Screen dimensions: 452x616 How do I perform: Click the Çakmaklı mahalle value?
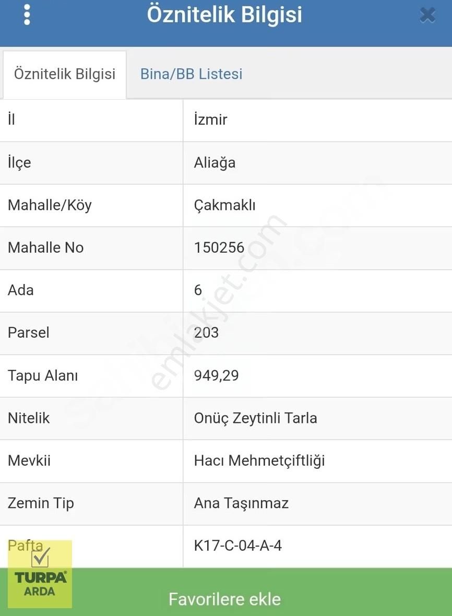tap(222, 205)
